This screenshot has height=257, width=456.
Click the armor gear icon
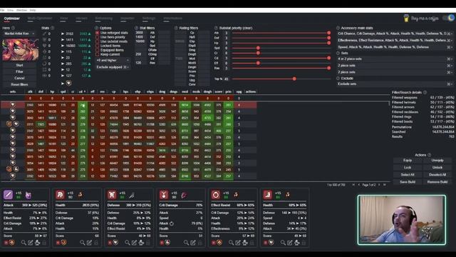(x=112, y=195)
